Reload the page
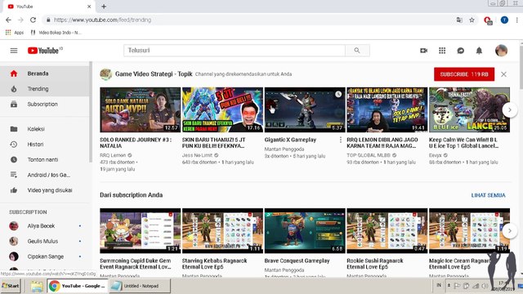This screenshot has height=294, width=523. [33, 20]
